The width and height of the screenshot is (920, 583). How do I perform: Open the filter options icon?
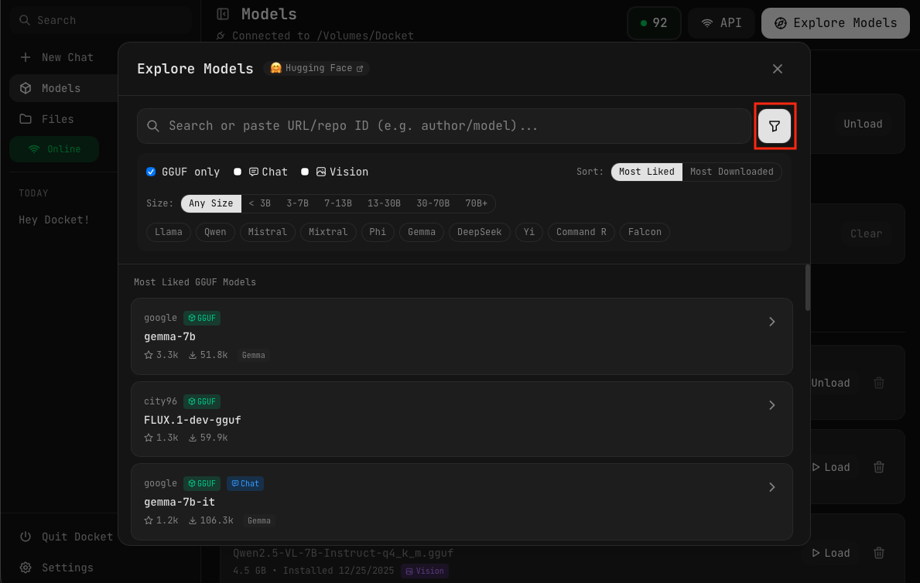[x=775, y=124]
